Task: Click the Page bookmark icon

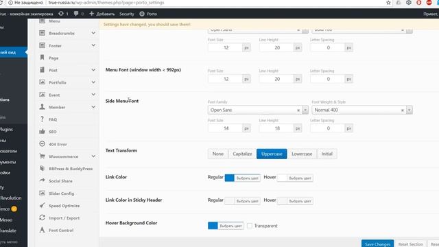Action: [x=42, y=58]
